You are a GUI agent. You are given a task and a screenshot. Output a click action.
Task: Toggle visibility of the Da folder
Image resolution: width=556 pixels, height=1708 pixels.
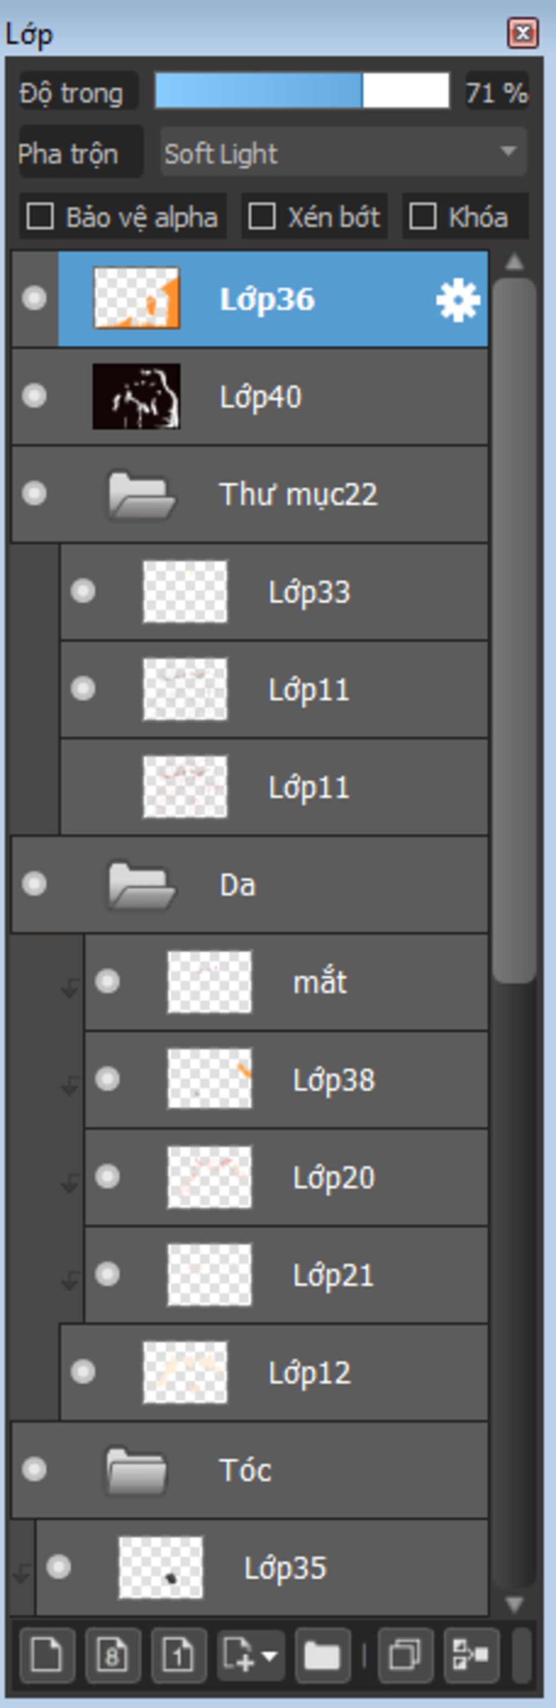coord(34,884)
